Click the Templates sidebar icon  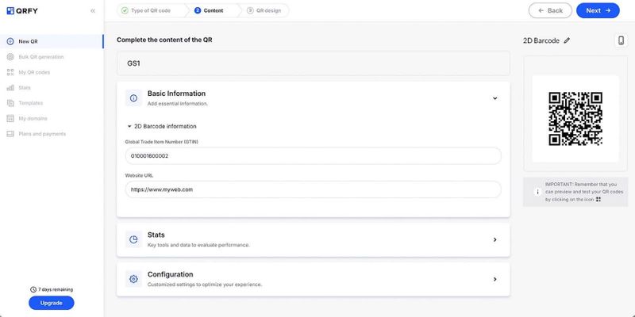(10, 103)
